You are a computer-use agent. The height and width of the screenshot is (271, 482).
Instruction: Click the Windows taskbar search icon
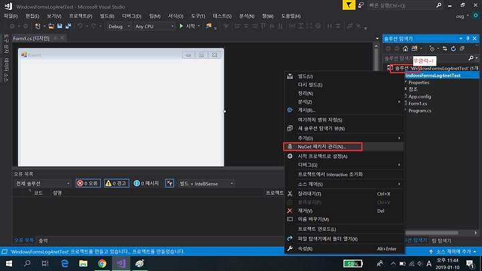pyautogui.click(x=27, y=264)
